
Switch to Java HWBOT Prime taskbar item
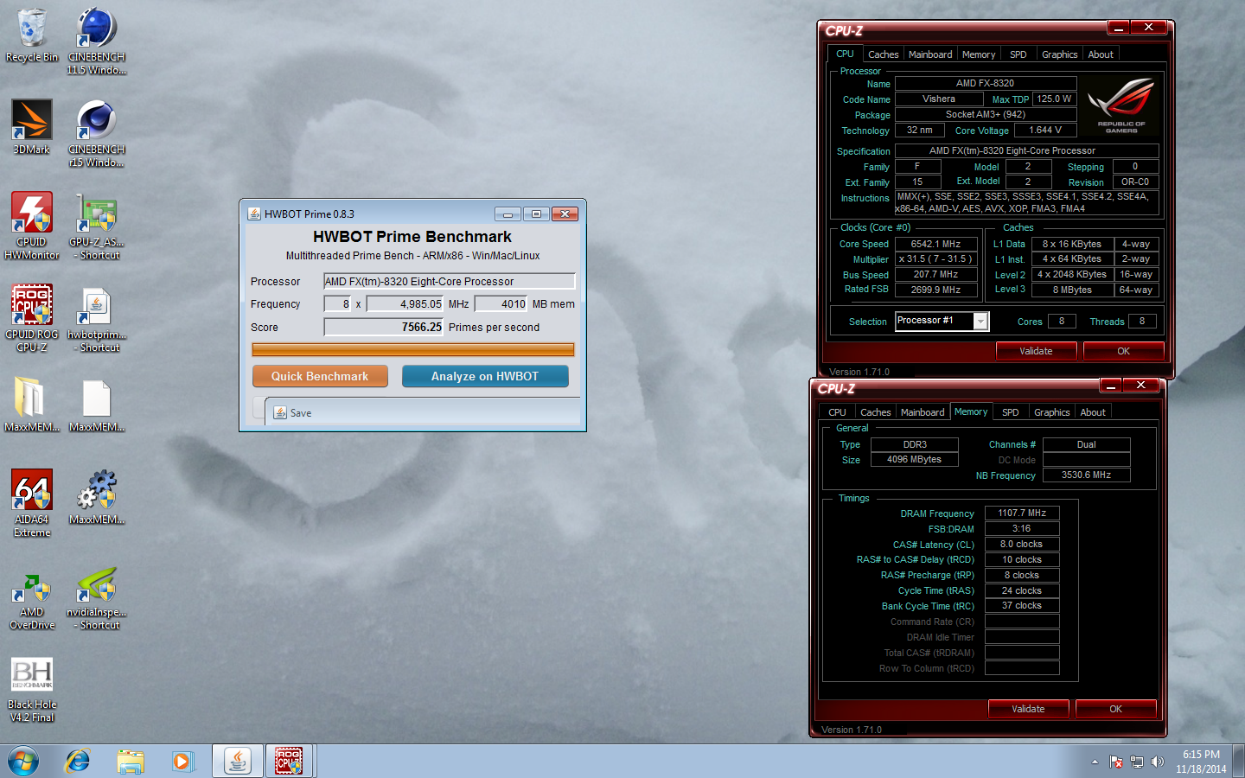pyautogui.click(x=237, y=761)
